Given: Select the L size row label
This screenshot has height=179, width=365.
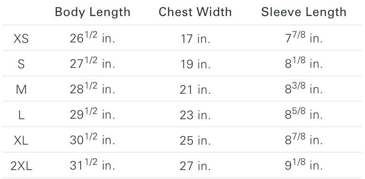Looking at the screenshot, I should click(21, 115).
